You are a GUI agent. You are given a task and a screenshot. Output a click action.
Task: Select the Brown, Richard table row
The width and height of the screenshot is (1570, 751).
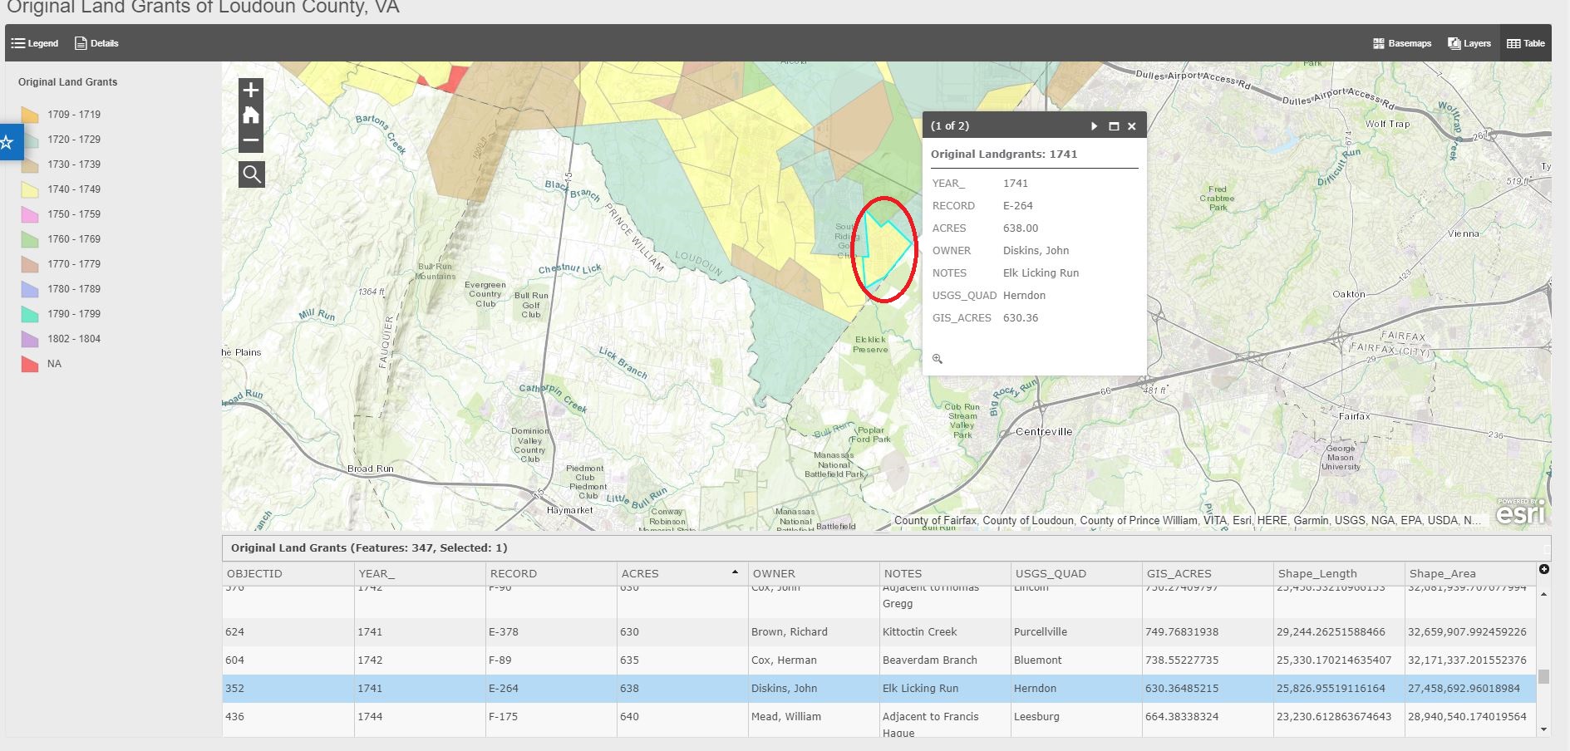(x=789, y=632)
